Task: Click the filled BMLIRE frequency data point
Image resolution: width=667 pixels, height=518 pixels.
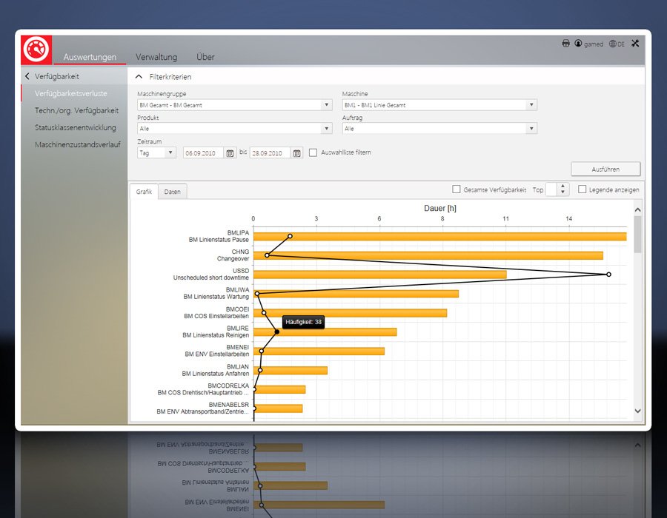Action: (277, 332)
